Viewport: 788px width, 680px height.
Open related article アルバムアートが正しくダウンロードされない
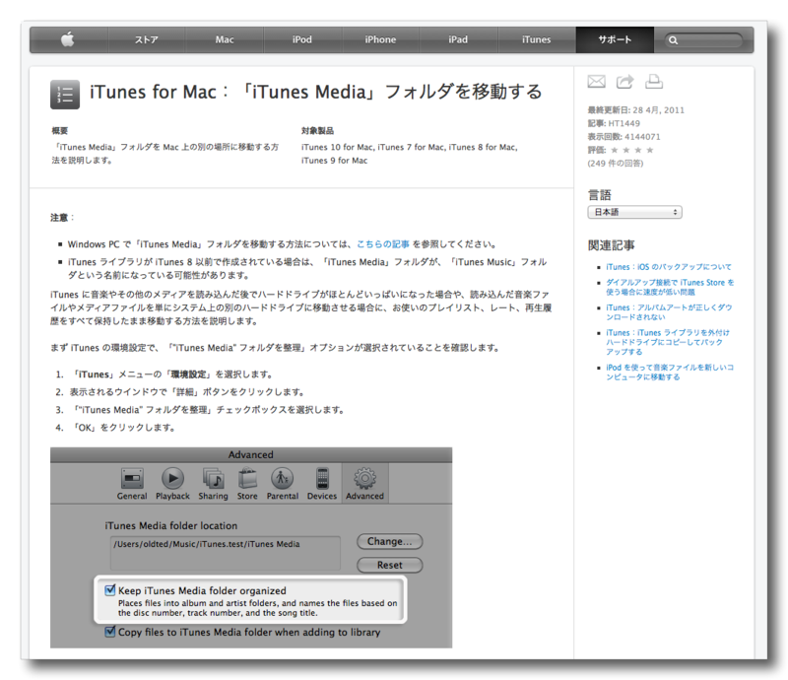669,312
